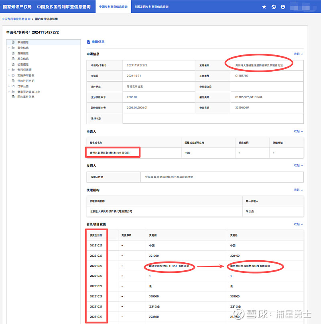Collapse the 申请人 section with 收起
This screenshot has width=321, height=324.
tap(298, 131)
